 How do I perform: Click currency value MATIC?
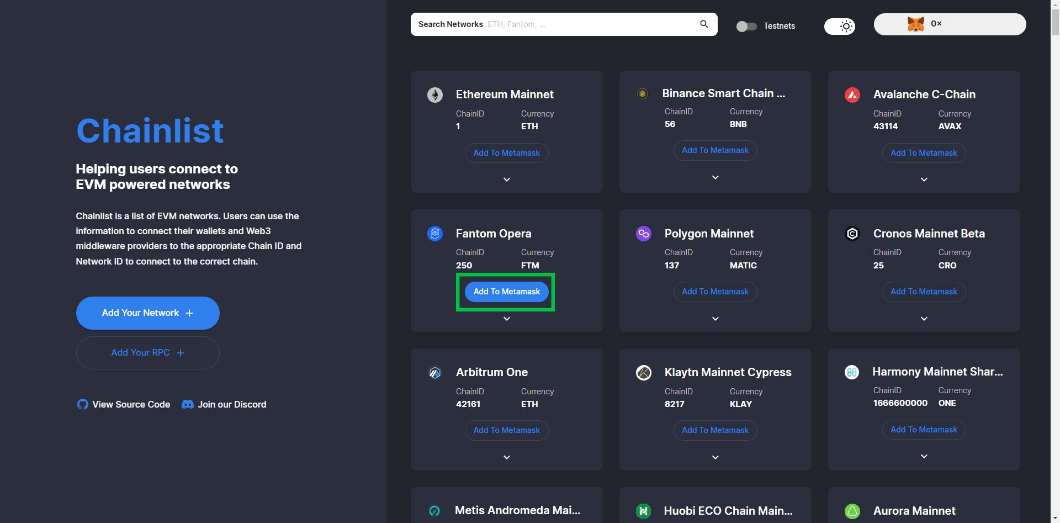point(743,266)
